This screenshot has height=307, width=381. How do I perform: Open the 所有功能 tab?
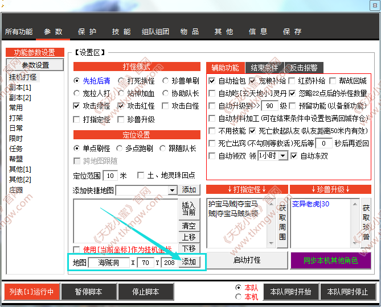[19, 31]
